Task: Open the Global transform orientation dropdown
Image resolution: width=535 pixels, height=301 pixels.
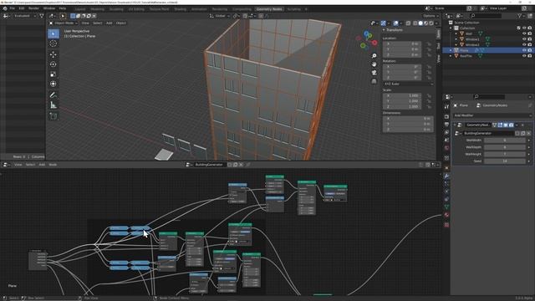Action: [219, 16]
